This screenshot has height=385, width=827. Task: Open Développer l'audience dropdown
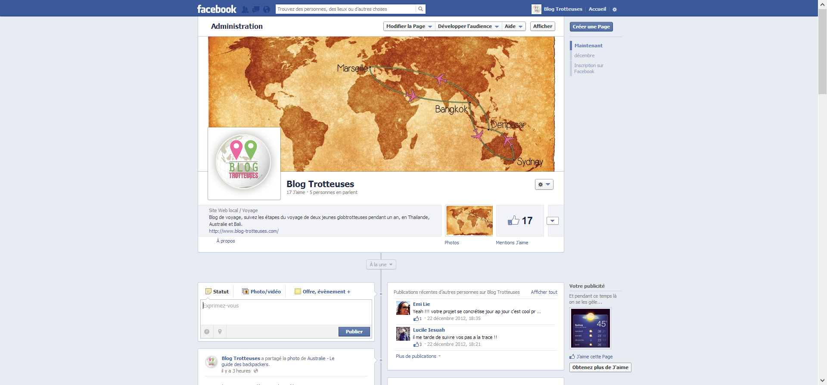click(468, 26)
